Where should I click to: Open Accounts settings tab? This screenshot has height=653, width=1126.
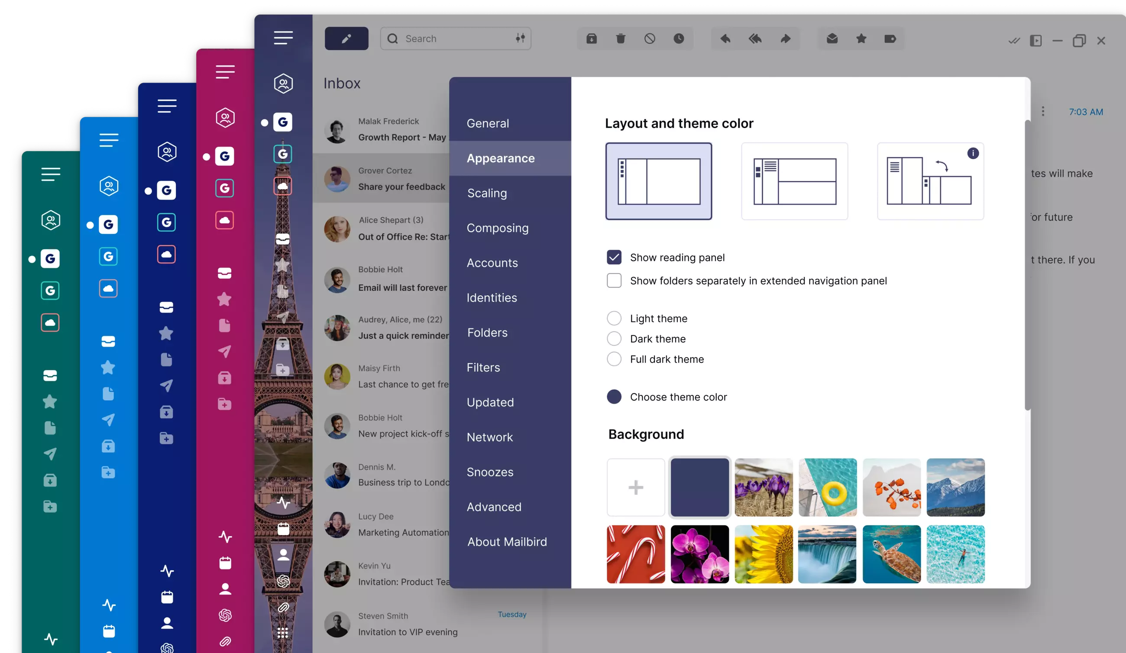click(510, 262)
